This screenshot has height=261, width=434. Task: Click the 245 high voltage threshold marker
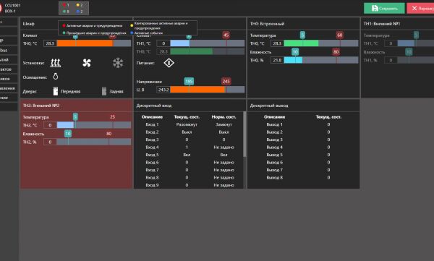[x=226, y=82]
